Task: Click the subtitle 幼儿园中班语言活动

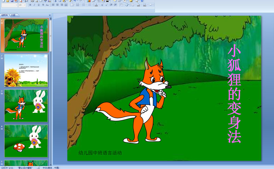Action: (100, 153)
